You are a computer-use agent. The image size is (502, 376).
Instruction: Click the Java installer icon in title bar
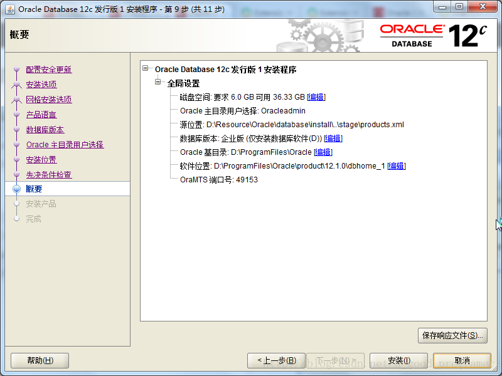tap(10, 9)
